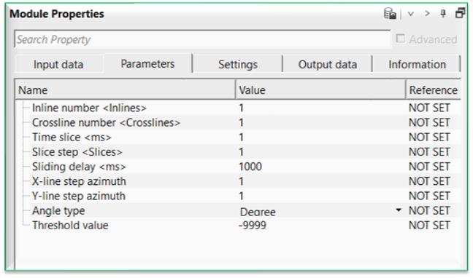
Task: Click the Reference column header
Action: (433, 90)
